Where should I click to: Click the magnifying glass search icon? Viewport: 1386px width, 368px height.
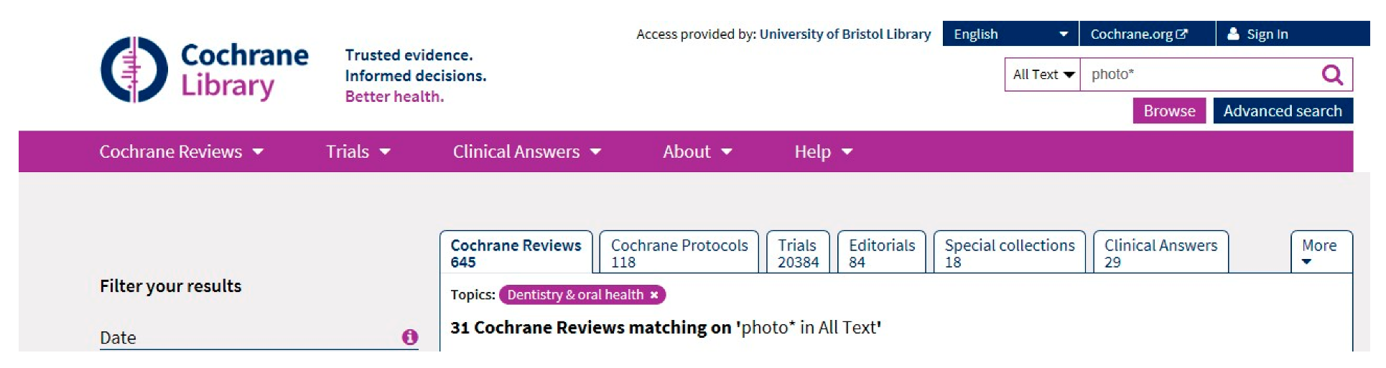pos(1332,75)
